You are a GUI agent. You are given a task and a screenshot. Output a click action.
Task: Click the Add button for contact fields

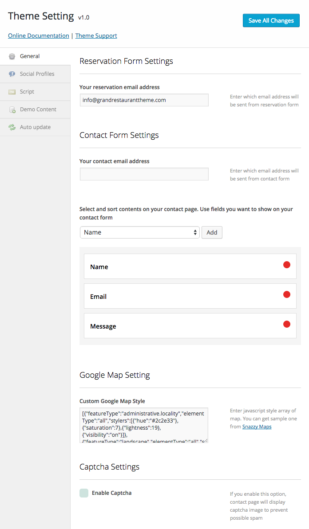[212, 232]
